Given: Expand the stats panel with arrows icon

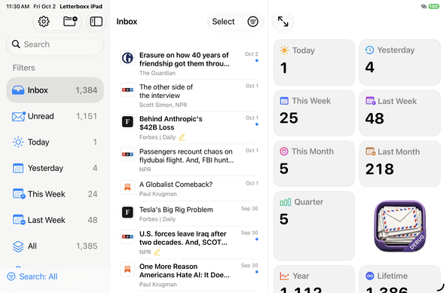Looking at the screenshot, I should pyautogui.click(x=283, y=21).
